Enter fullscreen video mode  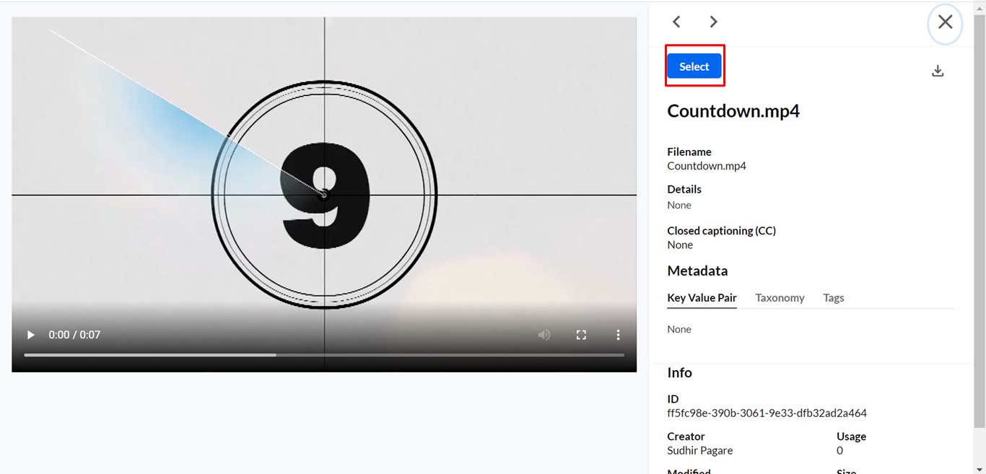(581, 335)
